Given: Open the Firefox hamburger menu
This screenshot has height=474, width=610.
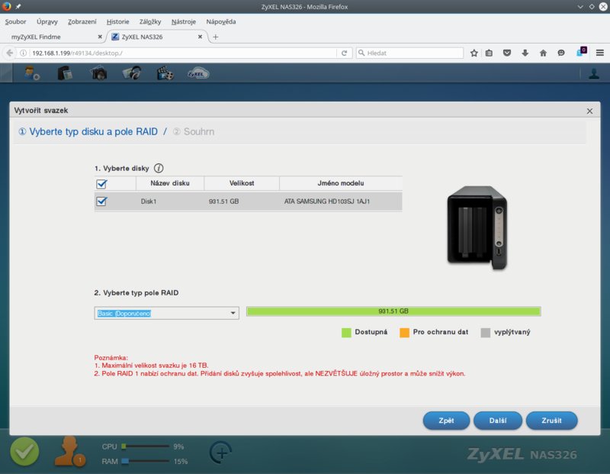Looking at the screenshot, I should [x=600, y=53].
